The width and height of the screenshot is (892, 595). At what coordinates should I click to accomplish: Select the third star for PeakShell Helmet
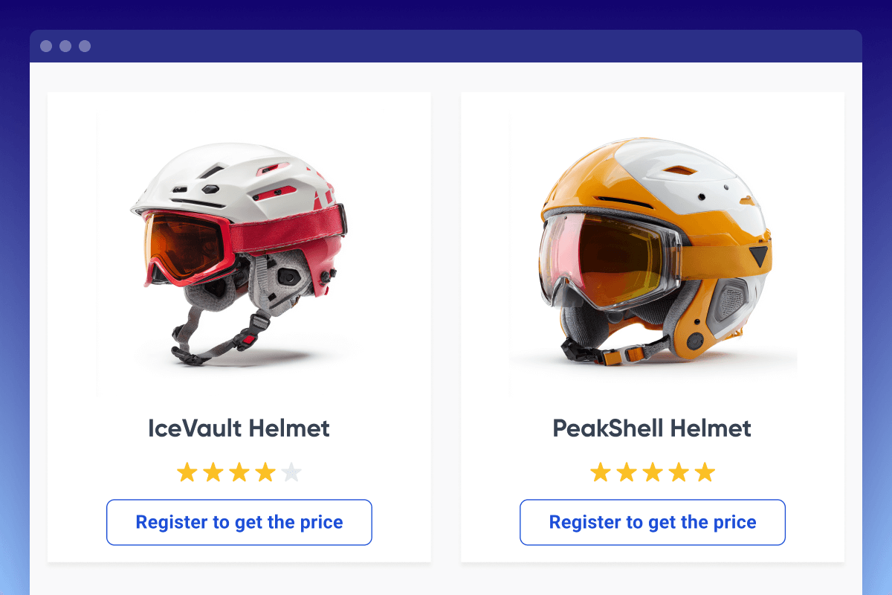pyautogui.click(x=653, y=472)
